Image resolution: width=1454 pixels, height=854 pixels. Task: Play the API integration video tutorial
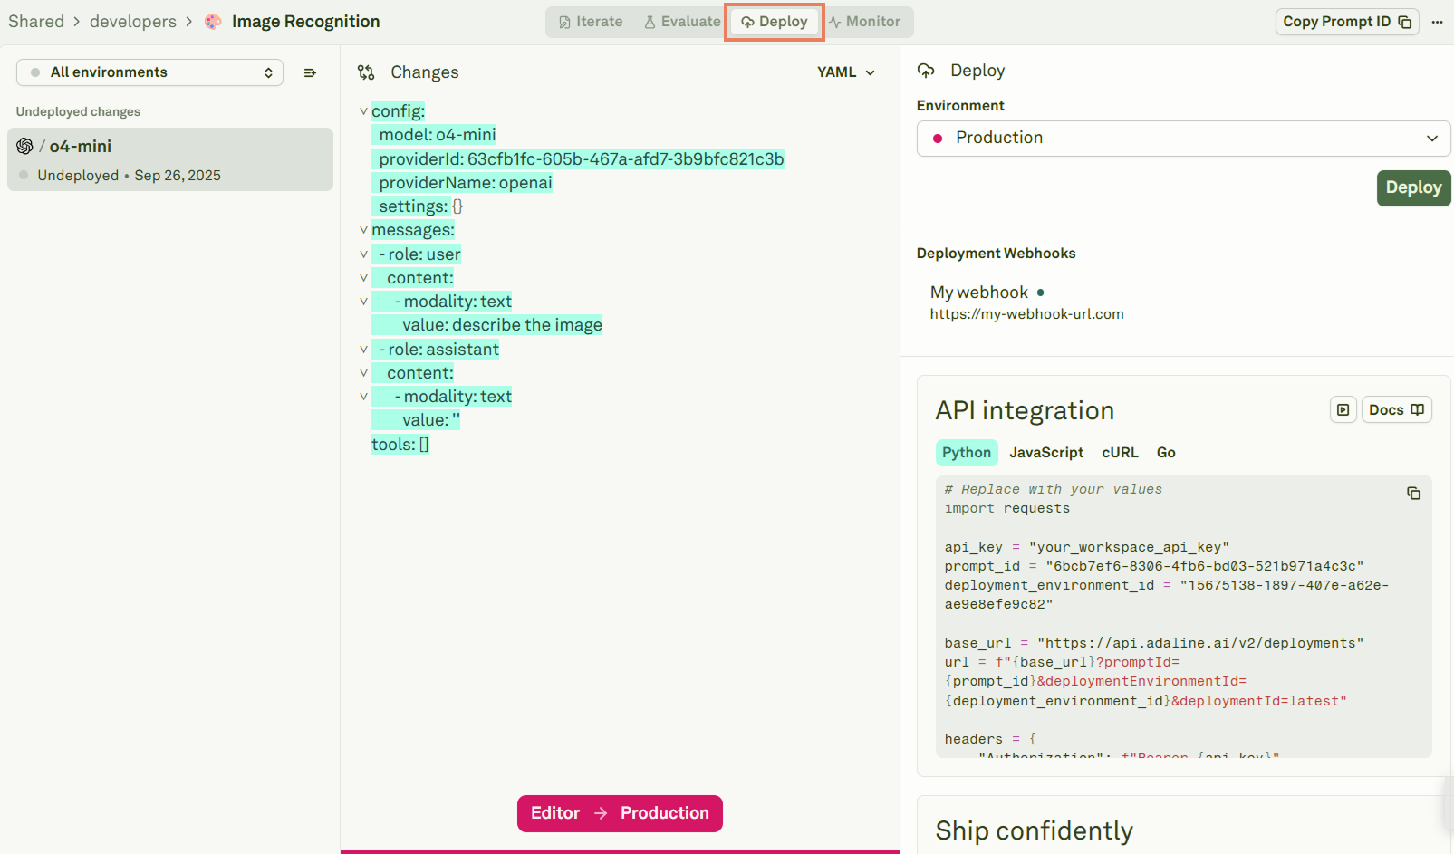1343,409
